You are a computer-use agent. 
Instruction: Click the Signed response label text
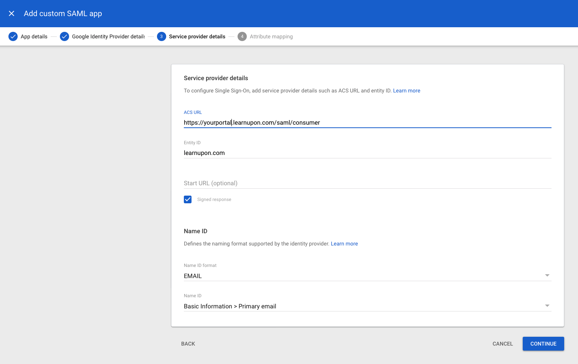tap(214, 199)
